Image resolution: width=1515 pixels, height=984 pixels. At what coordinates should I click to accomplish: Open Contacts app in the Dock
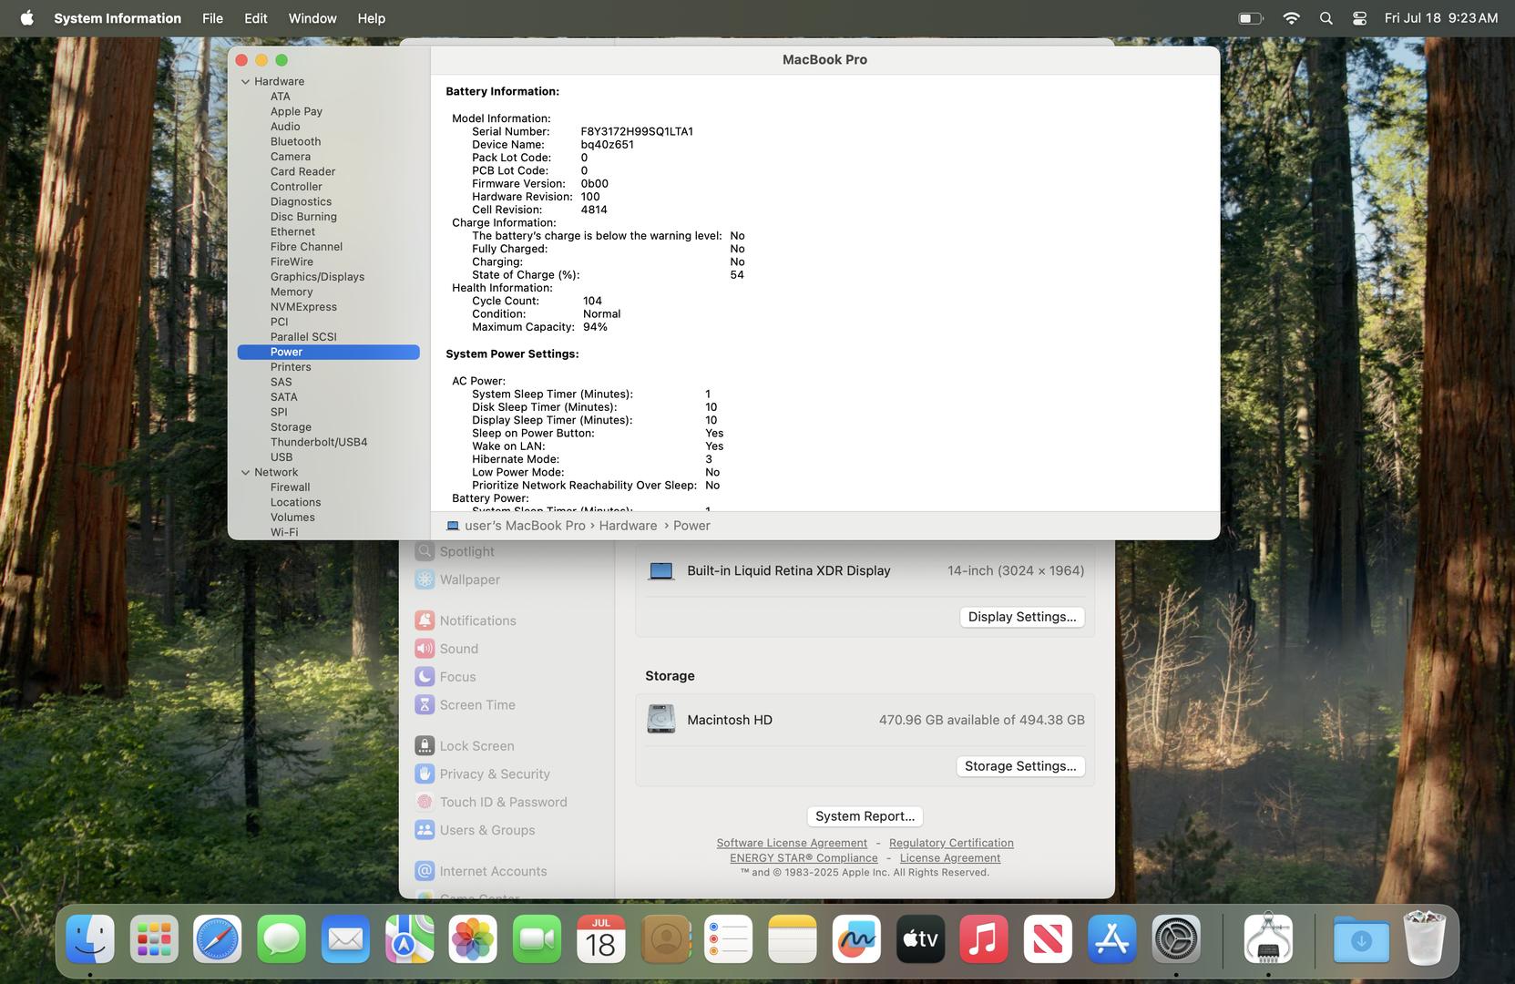point(665,939)
